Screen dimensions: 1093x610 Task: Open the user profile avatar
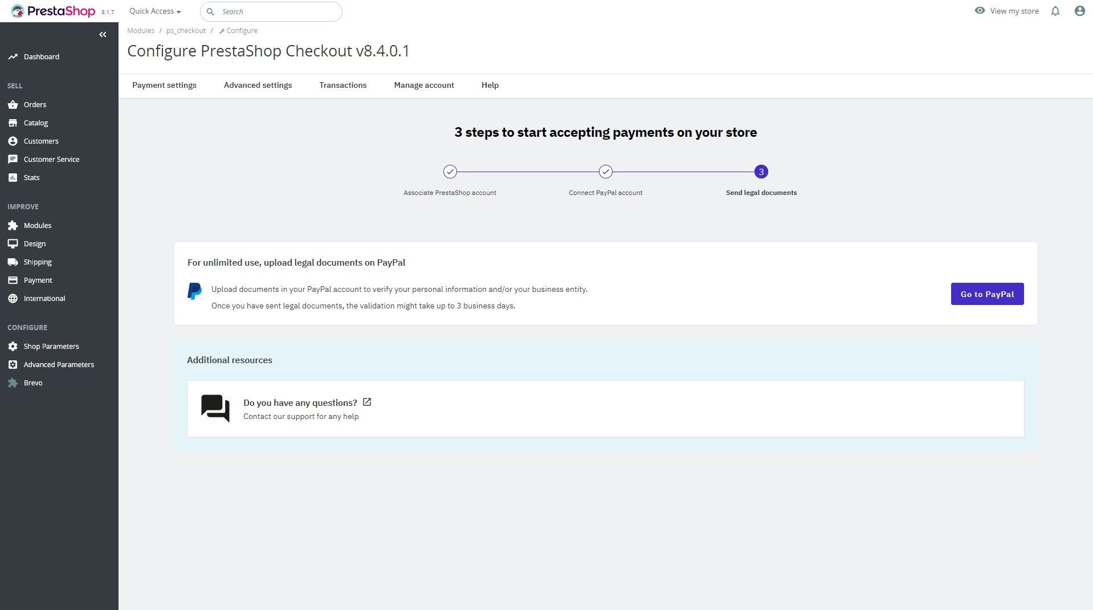pyautogui.click(x=1079, y=11)
